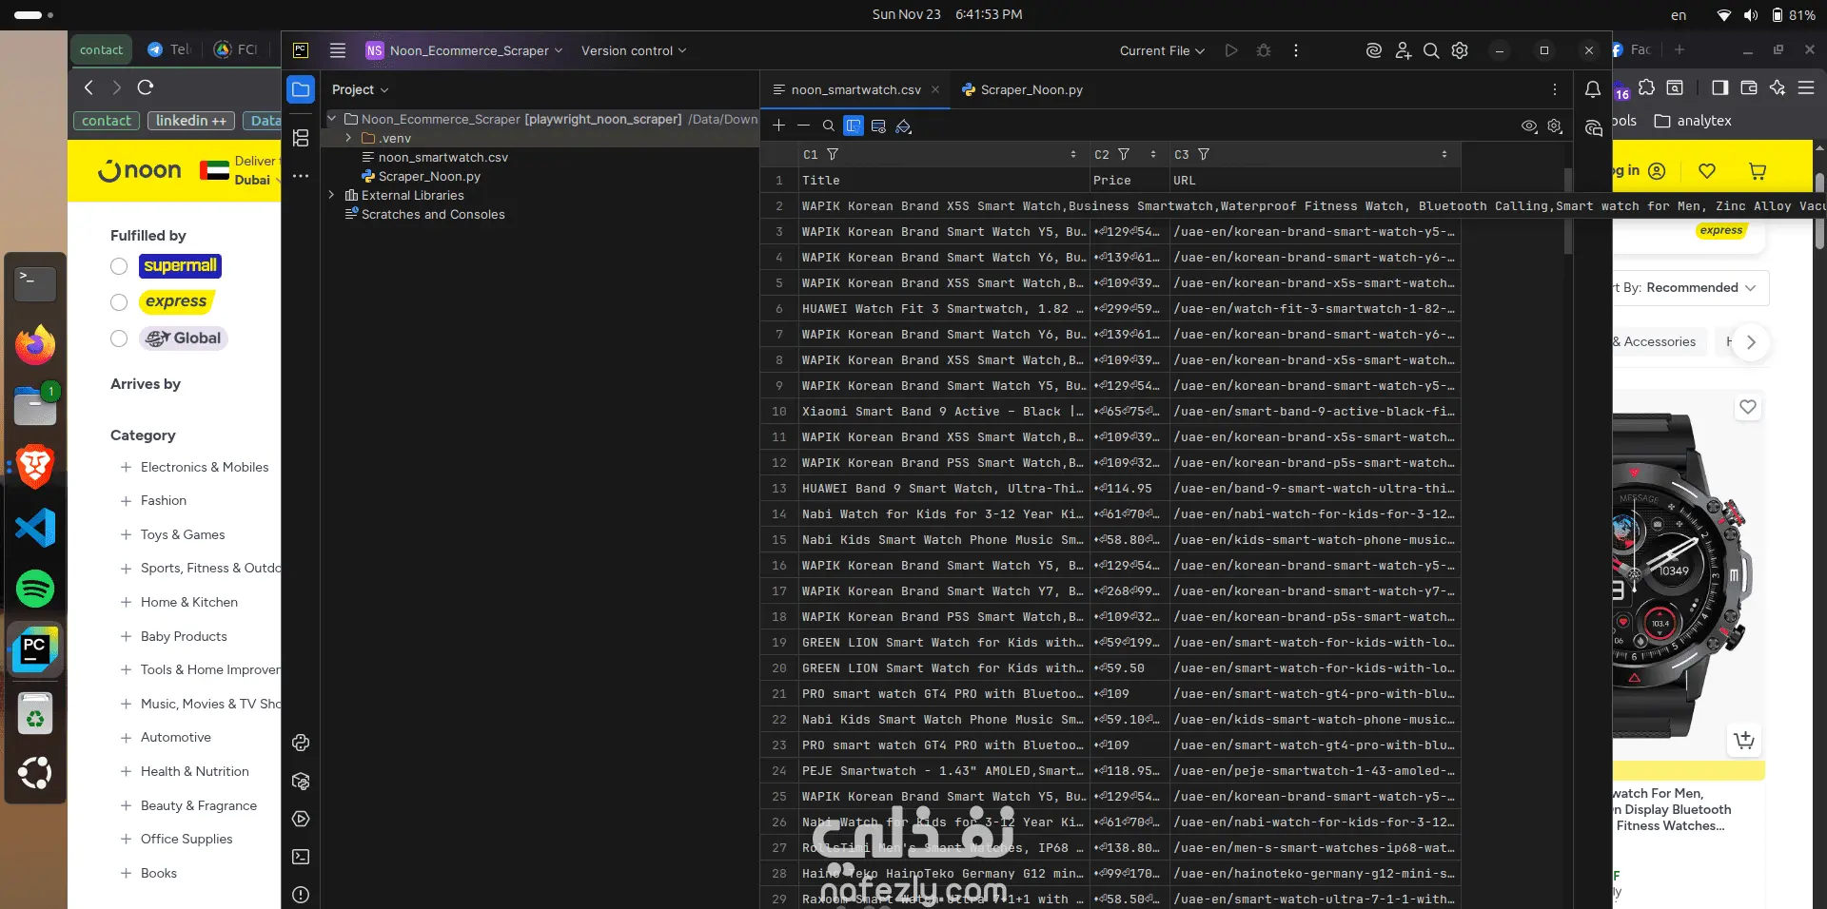Switch to the Scraper_Noon.py editor tab
The width and height of the screenshot is (1827, 909).
click(x=1023, y=89)
